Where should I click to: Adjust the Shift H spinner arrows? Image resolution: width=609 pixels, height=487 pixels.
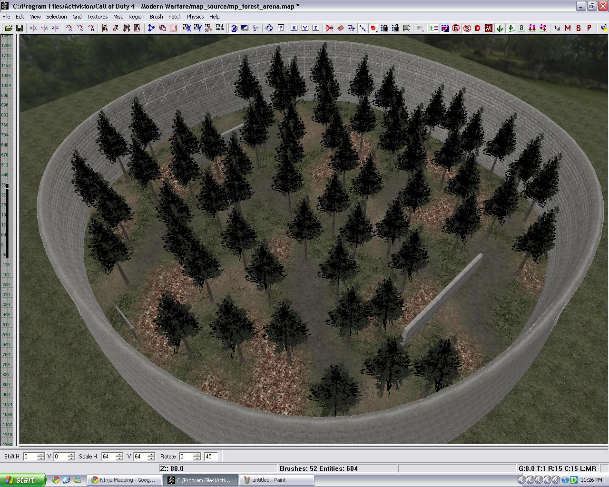pos(40,457)
